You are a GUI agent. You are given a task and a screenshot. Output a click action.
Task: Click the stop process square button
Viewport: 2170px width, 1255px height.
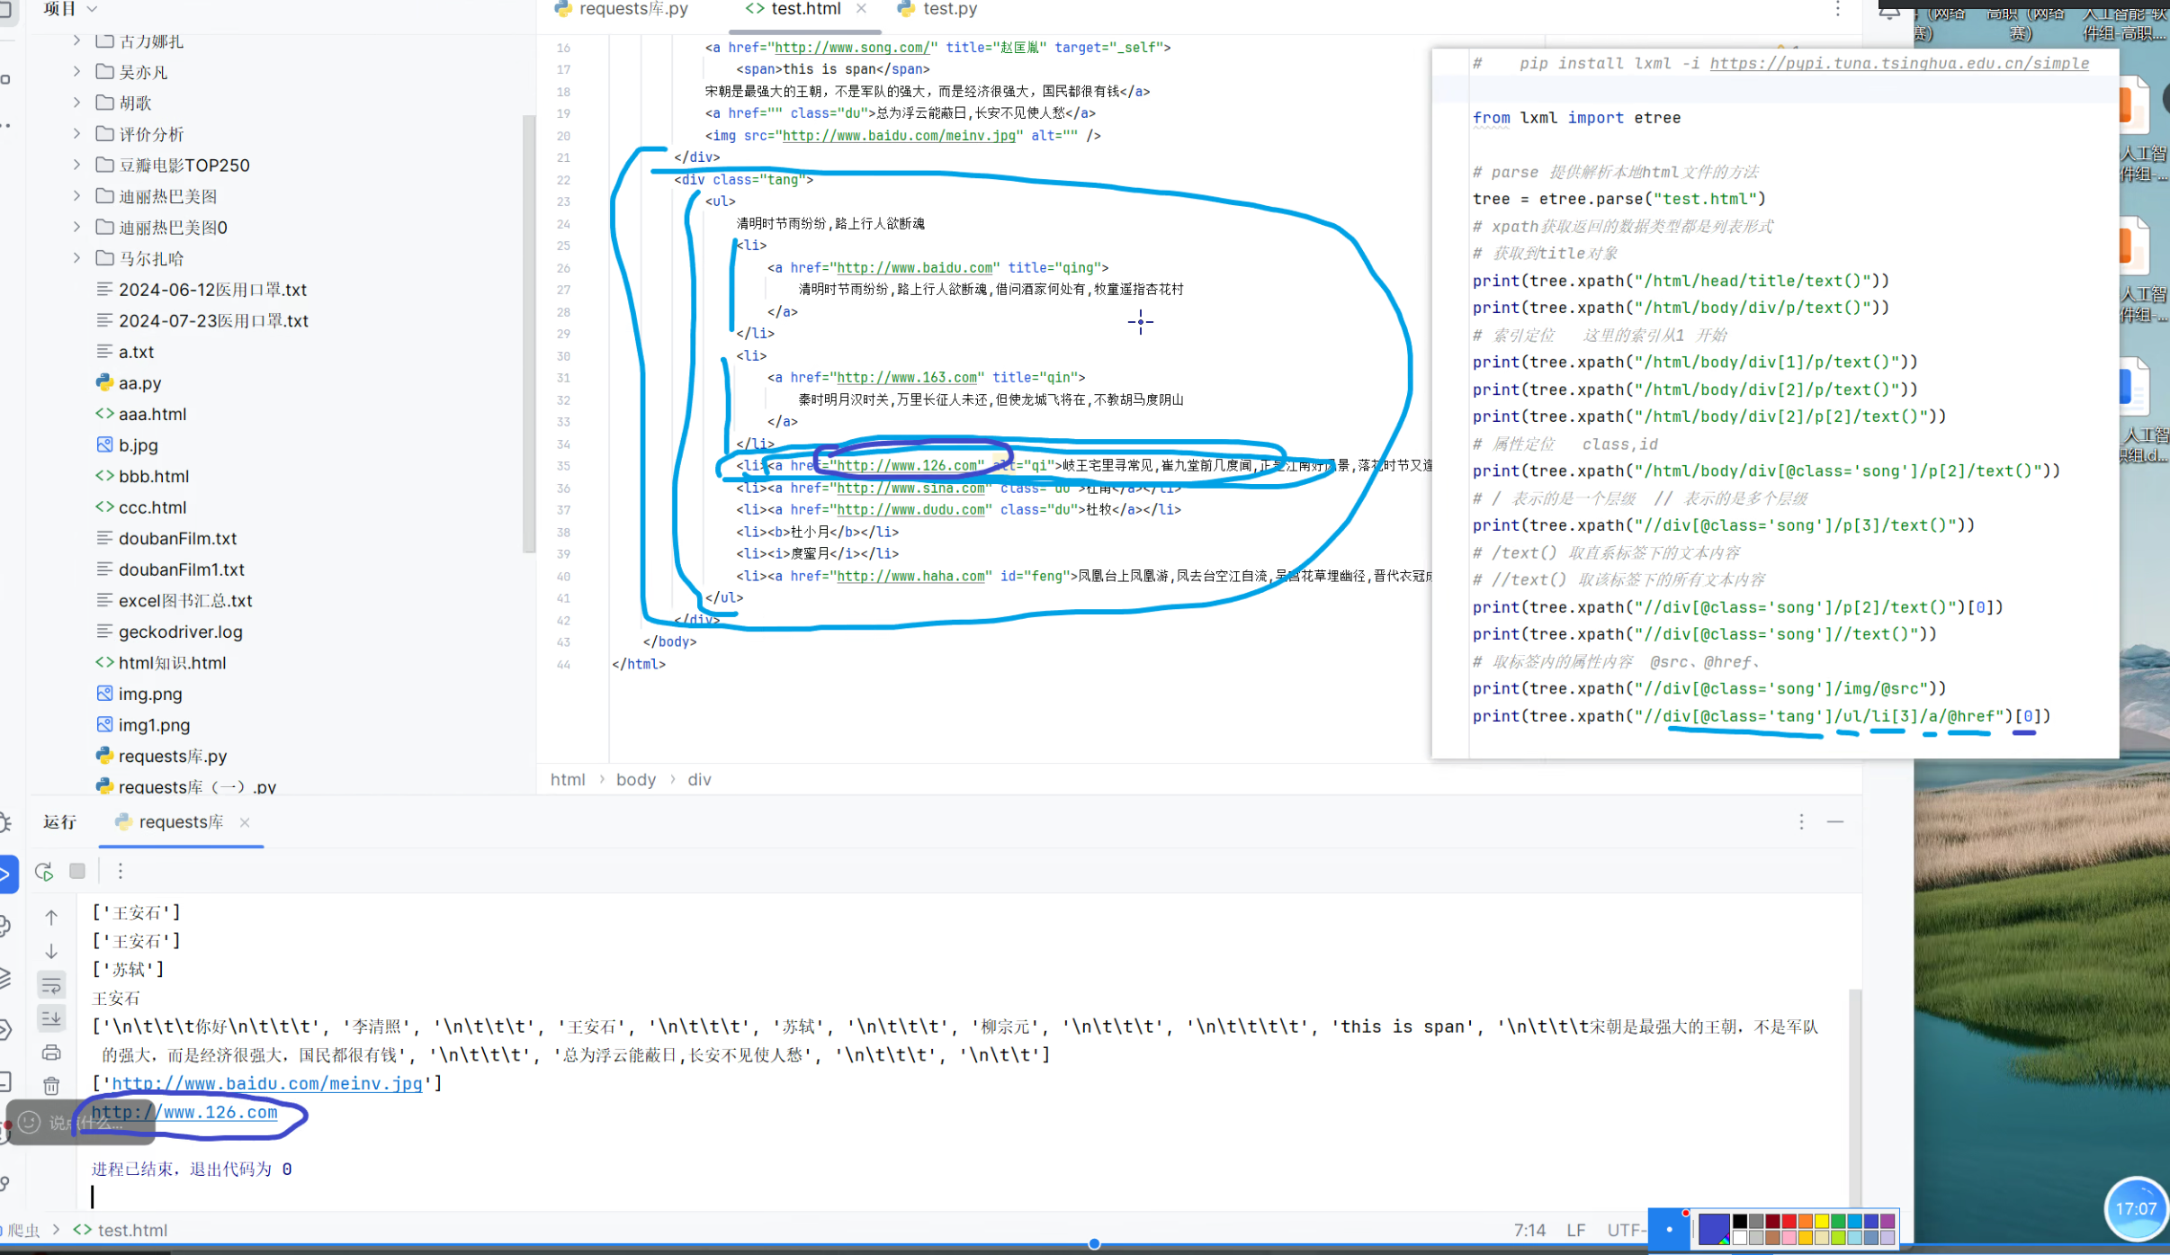tap(77, 871)
